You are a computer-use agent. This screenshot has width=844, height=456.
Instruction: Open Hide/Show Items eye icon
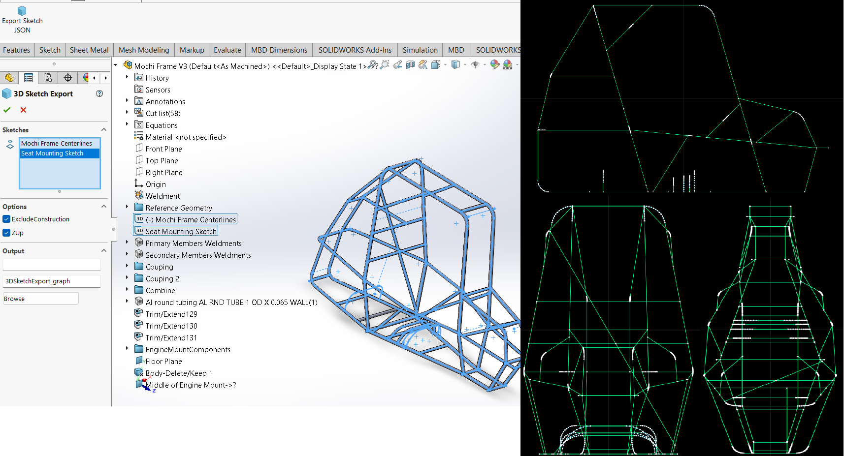(x=476, y=64)
